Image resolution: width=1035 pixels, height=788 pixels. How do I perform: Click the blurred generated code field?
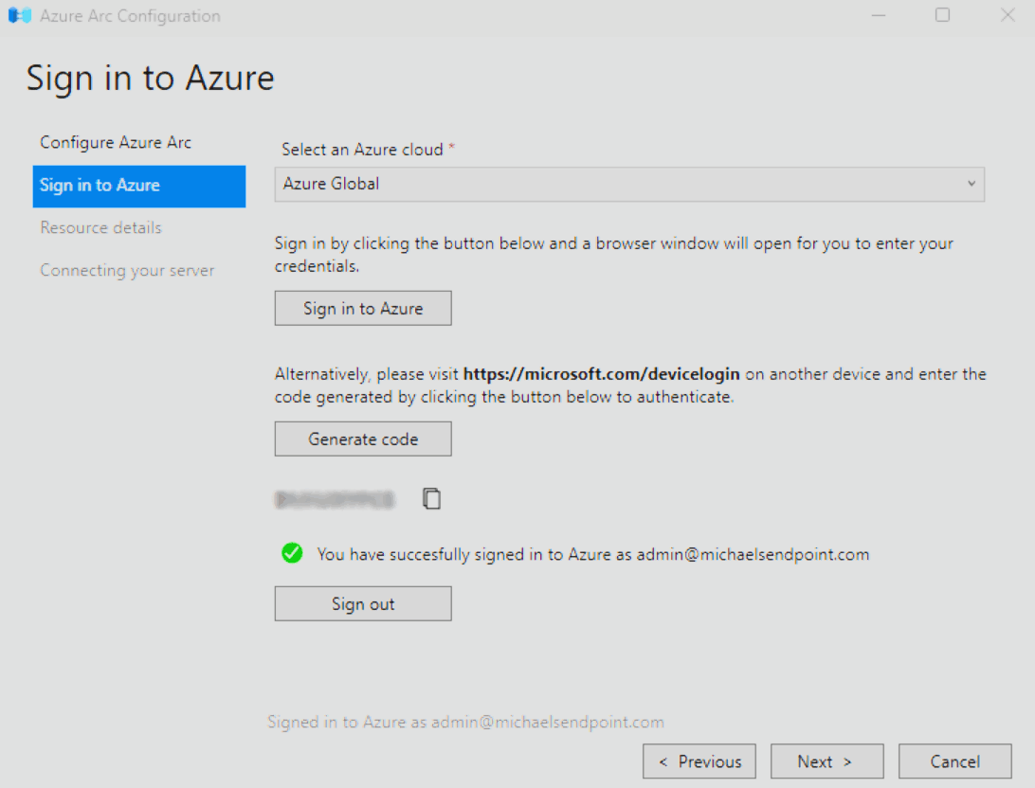coord(335,499)
